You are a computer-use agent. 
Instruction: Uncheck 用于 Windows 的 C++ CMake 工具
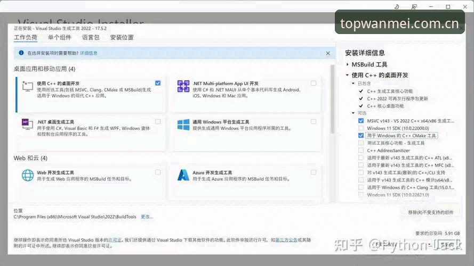click(361, 136)
